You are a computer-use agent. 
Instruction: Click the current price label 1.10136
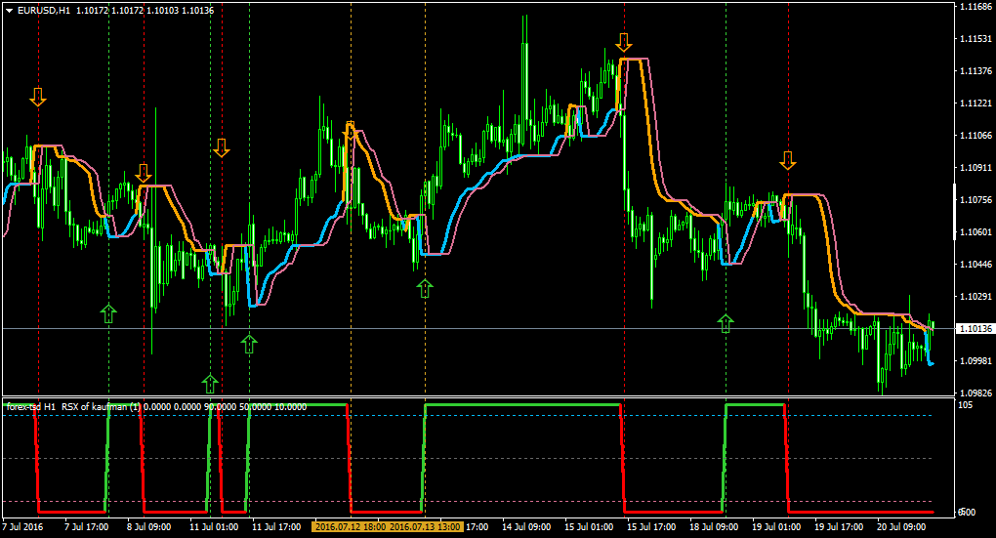click(x=975, y=329)
